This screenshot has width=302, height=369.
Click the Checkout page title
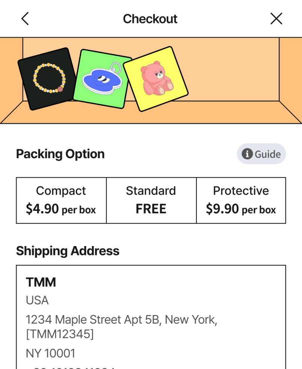pos(150,19)
